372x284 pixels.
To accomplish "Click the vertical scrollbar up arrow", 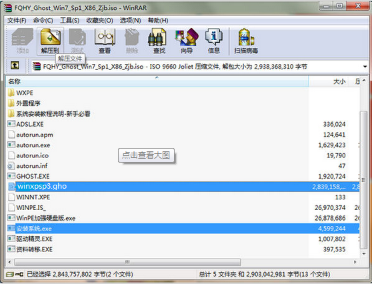I will (x=363, y=81).
